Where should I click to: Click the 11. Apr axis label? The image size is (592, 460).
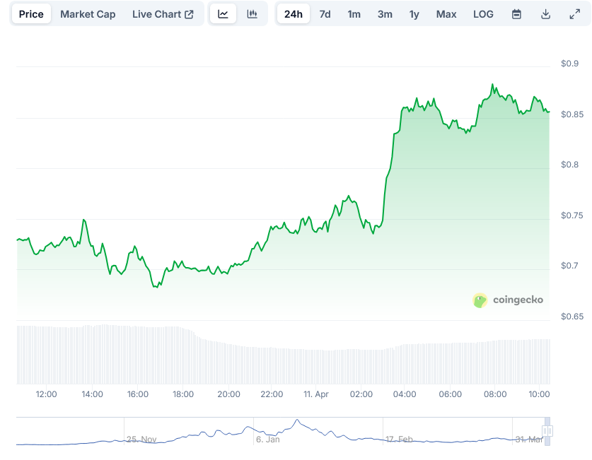[315, 394]
